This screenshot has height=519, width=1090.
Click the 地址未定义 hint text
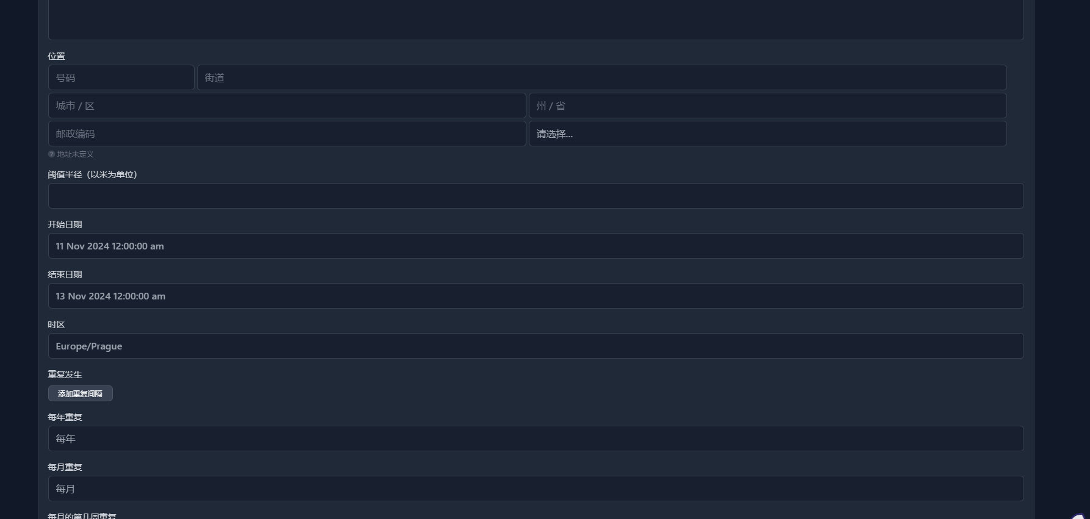coord(75,154)
